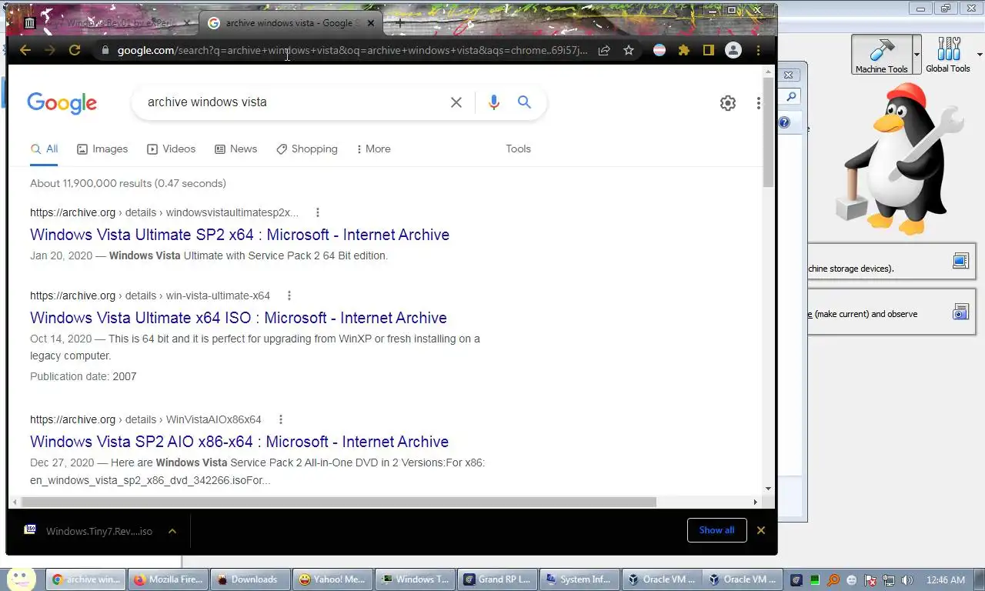Open Windows Vista SP2 AIO x86-x64 result

point(239,442)
